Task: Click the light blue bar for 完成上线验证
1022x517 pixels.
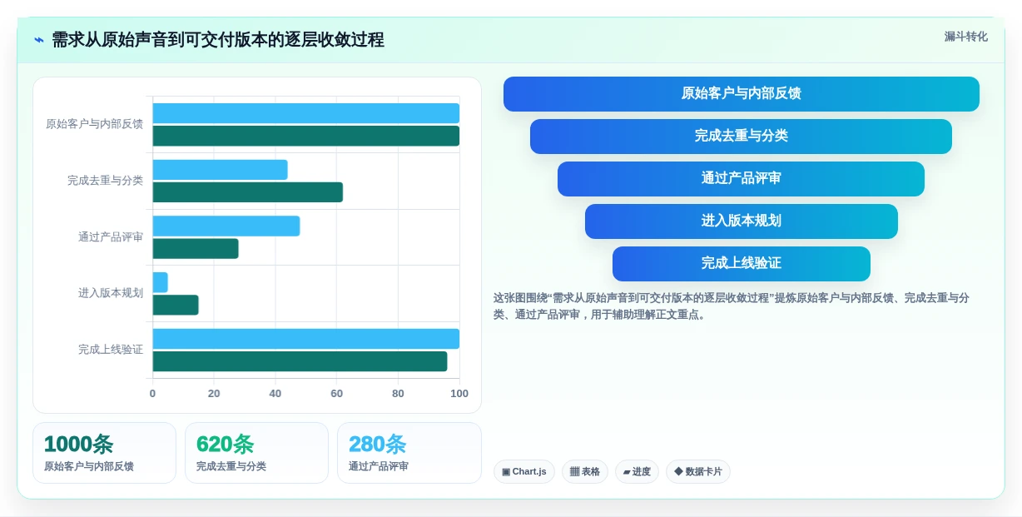Action: (305, 339)
